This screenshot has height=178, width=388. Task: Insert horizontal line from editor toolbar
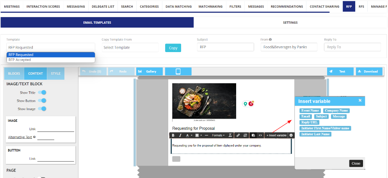[206, 135]
